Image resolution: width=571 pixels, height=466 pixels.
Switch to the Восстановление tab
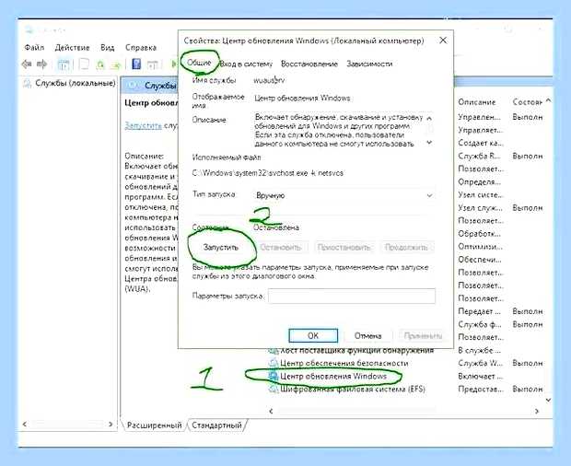(x=309, y=64)
